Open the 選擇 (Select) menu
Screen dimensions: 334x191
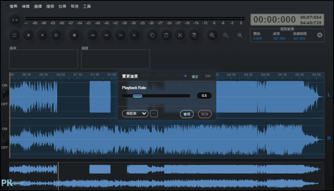point(38,6)
